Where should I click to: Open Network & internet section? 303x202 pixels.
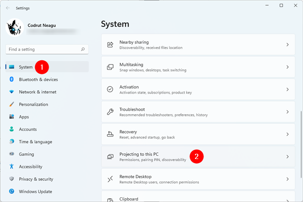tap(47, 92)
